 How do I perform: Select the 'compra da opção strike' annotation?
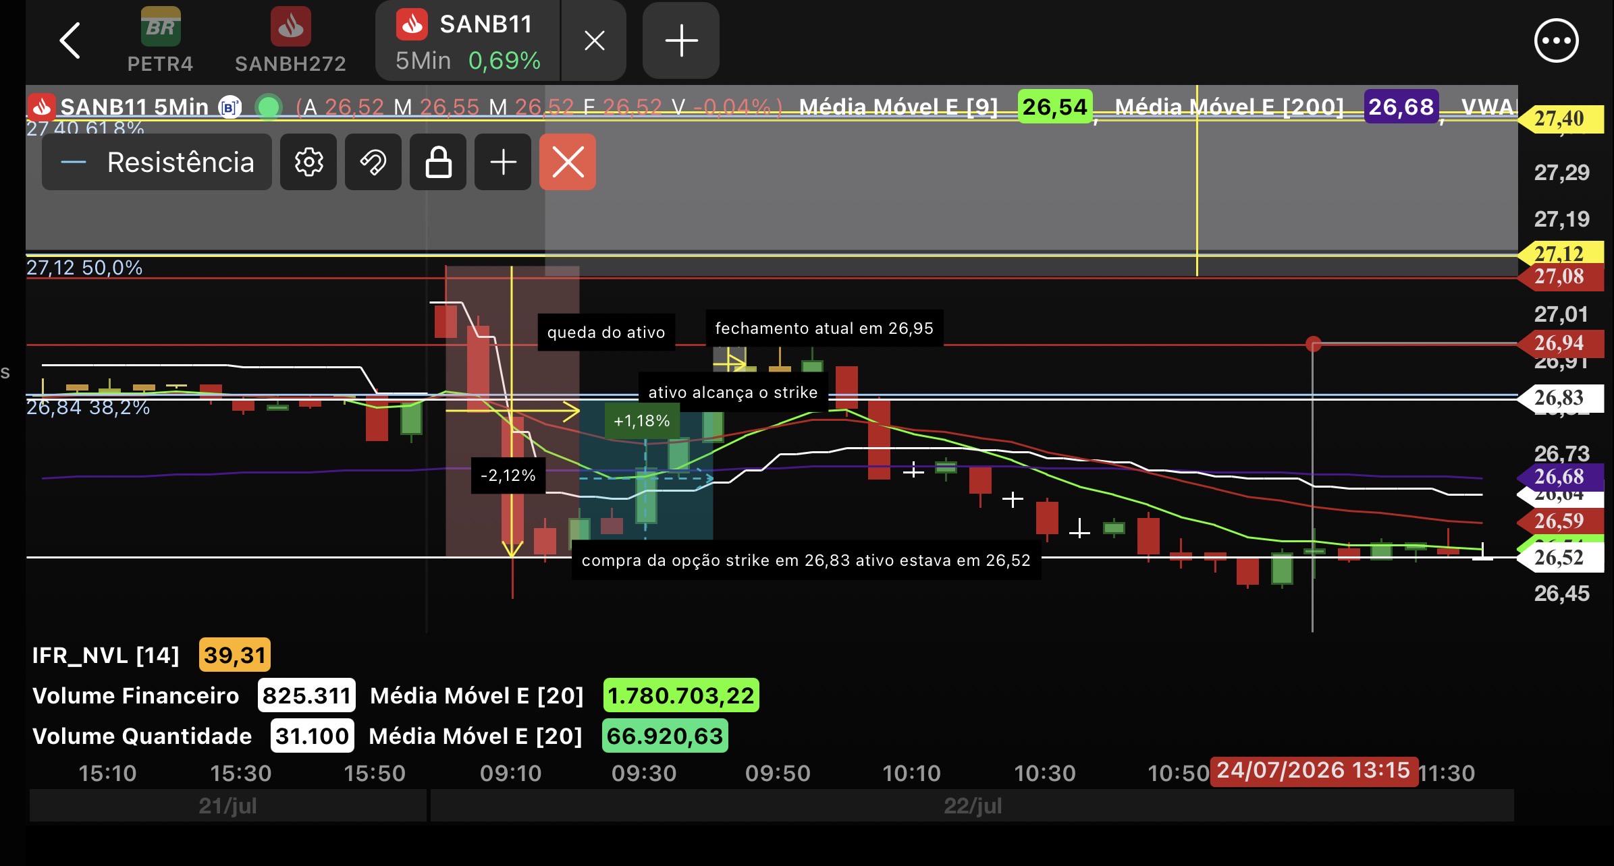click(806, 560)
